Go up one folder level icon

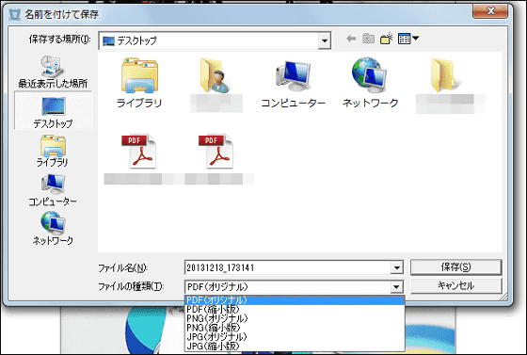click(x=368, y=39)
